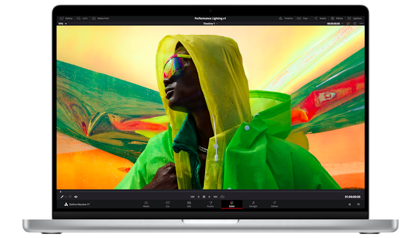Click the playhead on the viewer scrubber
This screenshot has height=238, width=416.
[60, 192]
